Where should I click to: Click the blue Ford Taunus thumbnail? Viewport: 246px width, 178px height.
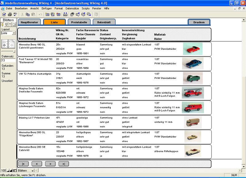(193, 64)
